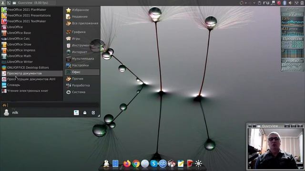Click the red record tray icon
Image resolution: width=305 pixels, height=171 pixels.
click(x=279, y=3)
